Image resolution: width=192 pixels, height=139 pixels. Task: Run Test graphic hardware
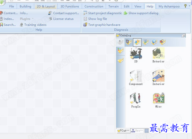(x=104, y=25)
